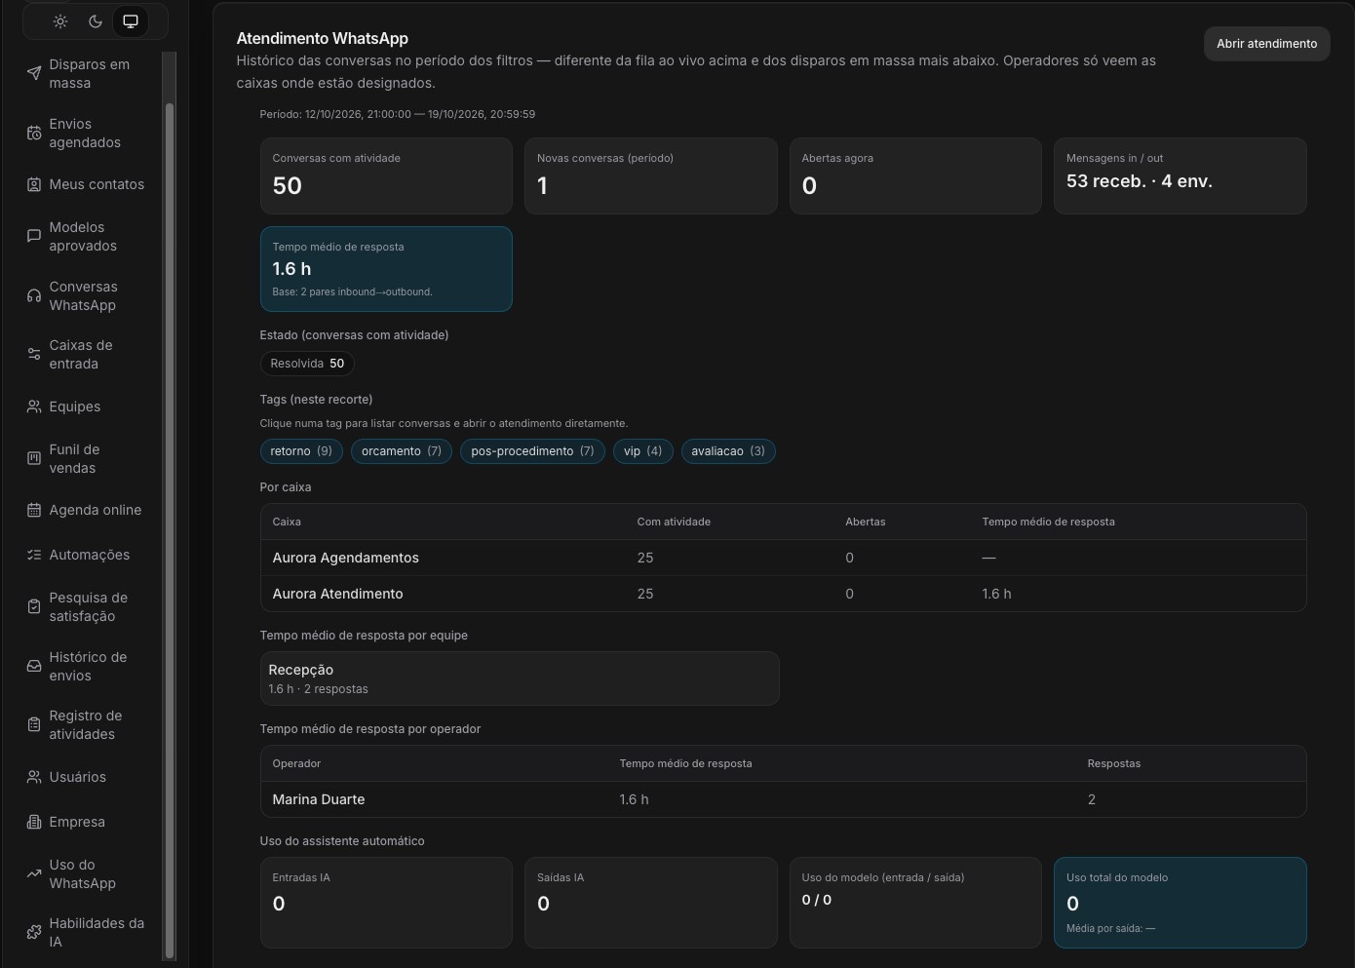Click the Uso total do modelo label
This screenshot has width=1355, height=968.
click(x=1117, y=877)
